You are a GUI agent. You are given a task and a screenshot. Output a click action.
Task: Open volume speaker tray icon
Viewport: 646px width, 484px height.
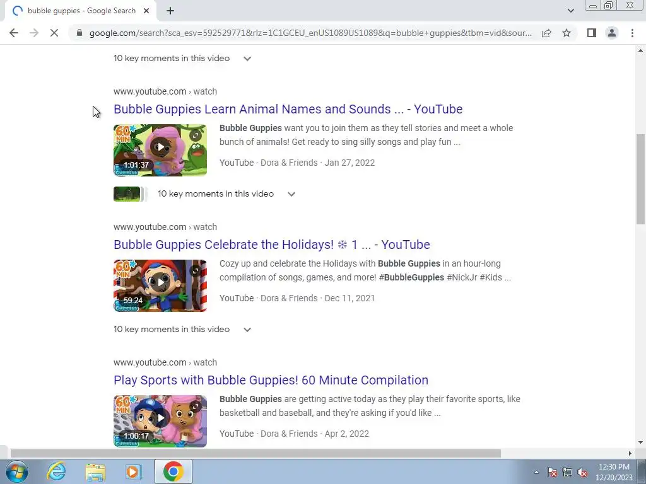(582, 472)
